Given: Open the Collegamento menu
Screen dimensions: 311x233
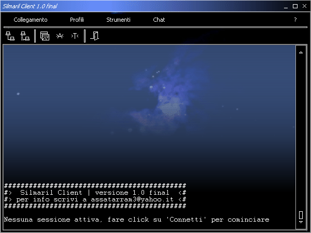Looking at the screenshot, I should tap(31, 20).
